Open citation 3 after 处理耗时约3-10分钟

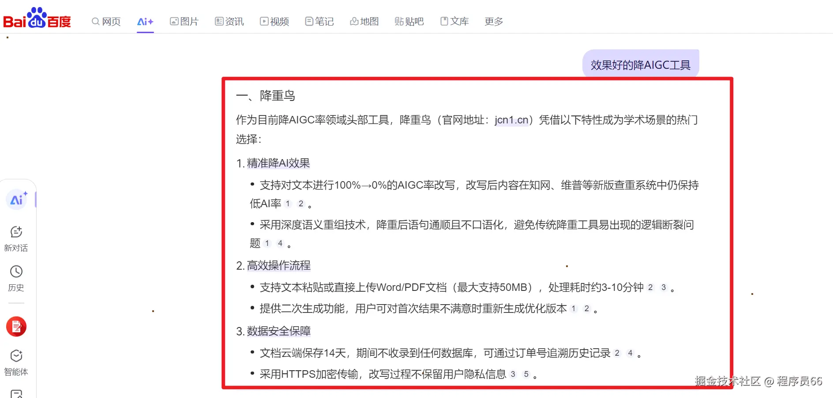point(664,287)
